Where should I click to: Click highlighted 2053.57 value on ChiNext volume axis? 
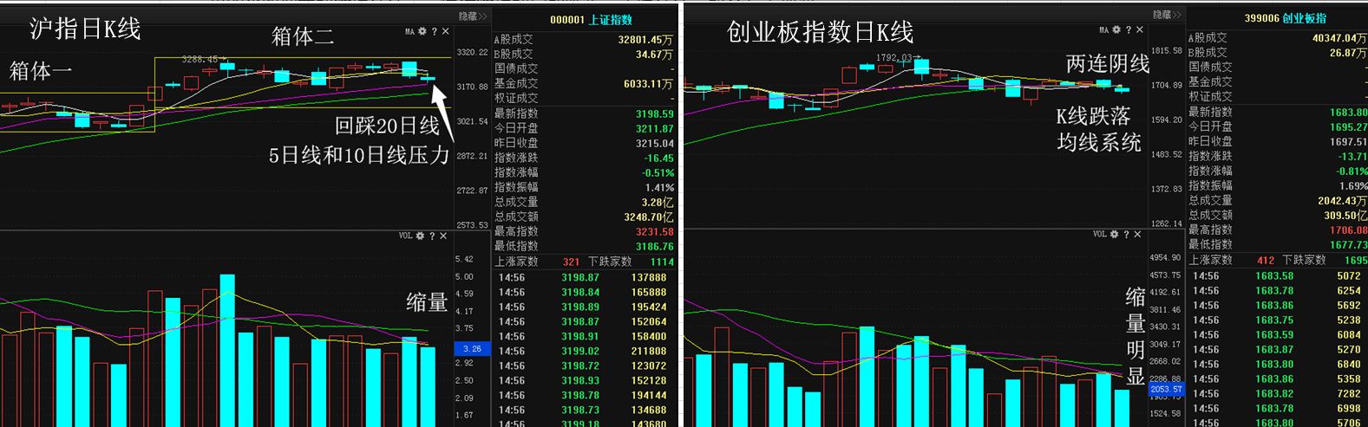[1166, 390]
